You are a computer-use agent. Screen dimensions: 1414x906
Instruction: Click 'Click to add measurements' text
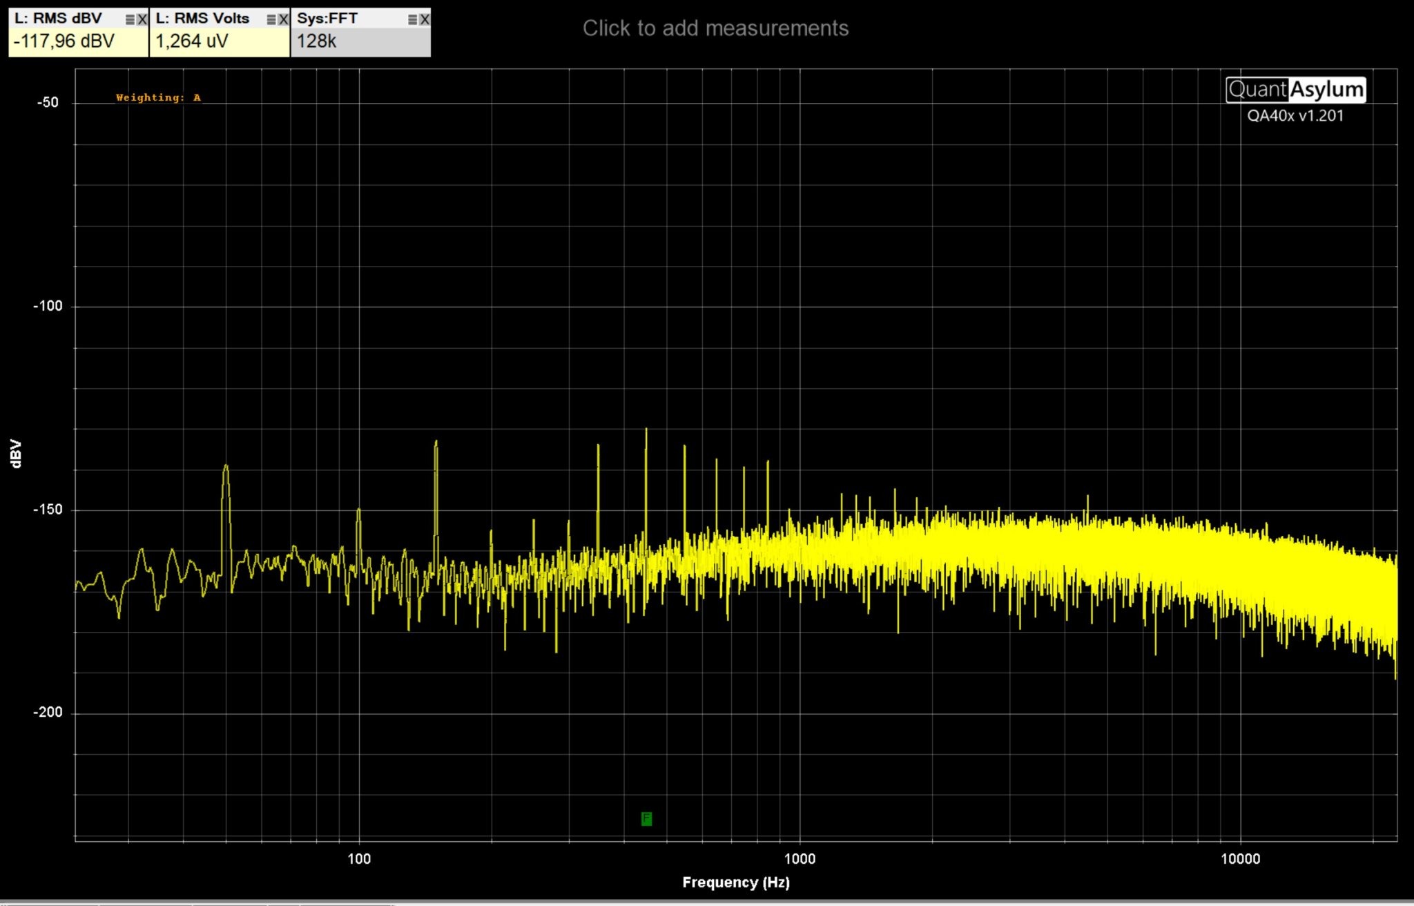pos(715,28)
